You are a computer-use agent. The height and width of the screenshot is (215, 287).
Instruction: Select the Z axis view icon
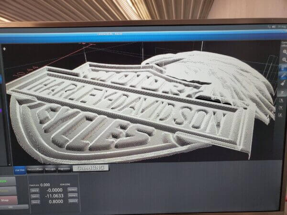click(280, 115)
